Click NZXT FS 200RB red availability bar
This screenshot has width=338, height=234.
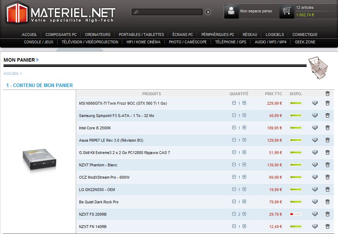pos(296,214)
